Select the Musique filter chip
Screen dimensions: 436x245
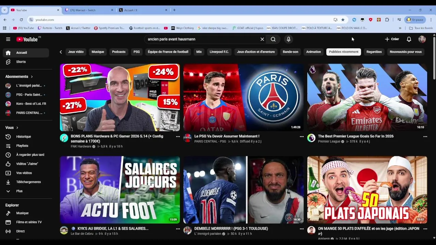tap(98, 52)
